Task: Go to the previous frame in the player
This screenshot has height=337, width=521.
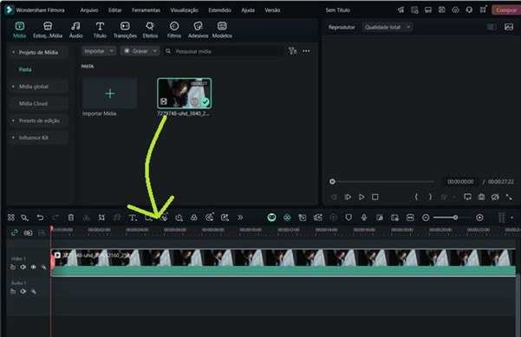Action: coord(334,197)
